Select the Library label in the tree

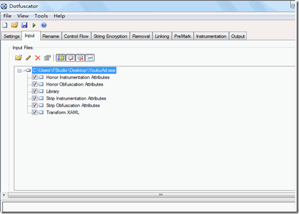pyautogui.click(x=53, y=91)
